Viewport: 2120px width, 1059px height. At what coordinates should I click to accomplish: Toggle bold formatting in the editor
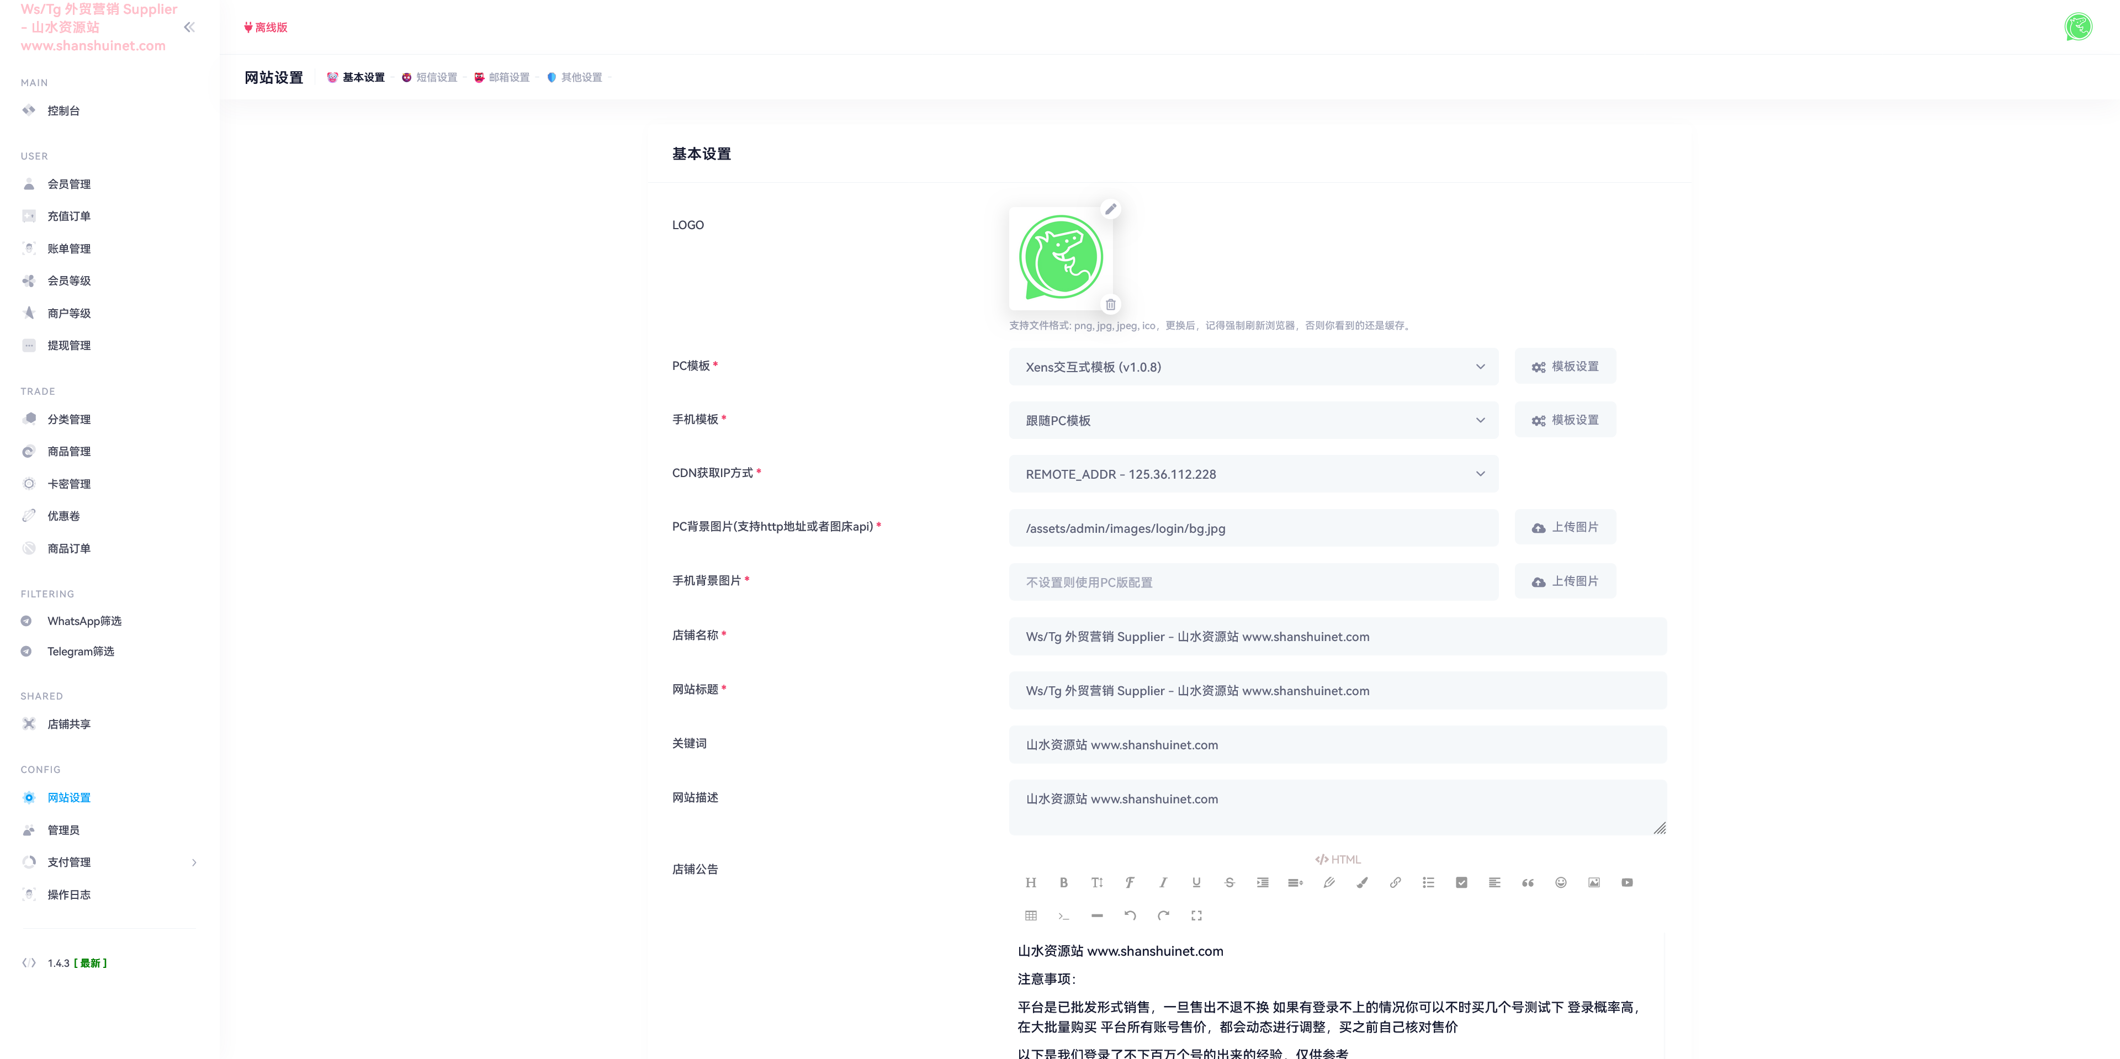pos(1063,882)
